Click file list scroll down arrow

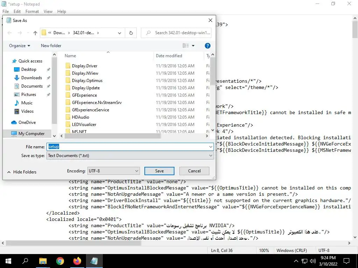pos(213,131)
